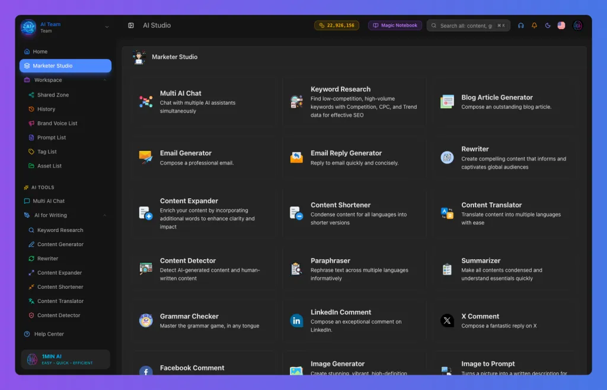Click the Summarizer clipboard icon
The height and width of the screenshot is (390, 607).
[x=447, y=269]
